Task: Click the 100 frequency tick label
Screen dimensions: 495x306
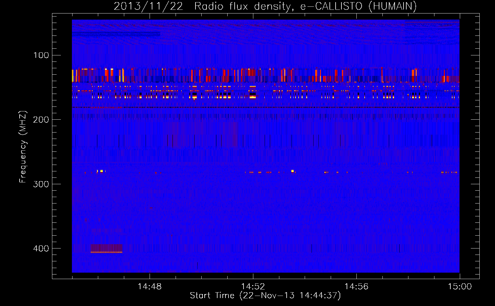Action: (x=41, y=55)
